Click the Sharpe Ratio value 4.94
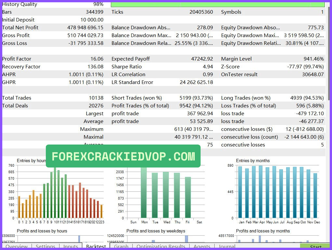This screenshot has width=332, height=250. pos(208,67)
